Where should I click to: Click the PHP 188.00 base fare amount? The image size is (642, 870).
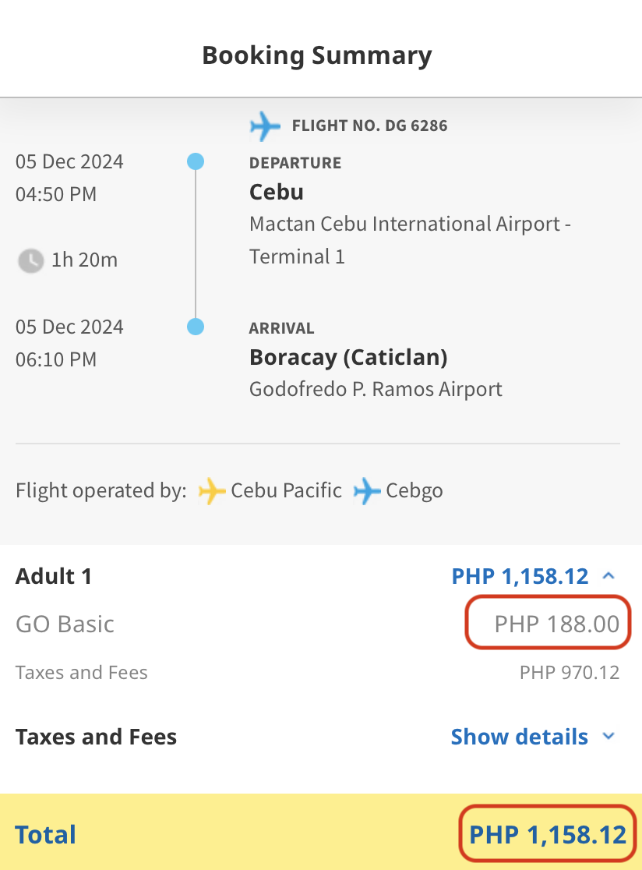[x=556, y=624]
